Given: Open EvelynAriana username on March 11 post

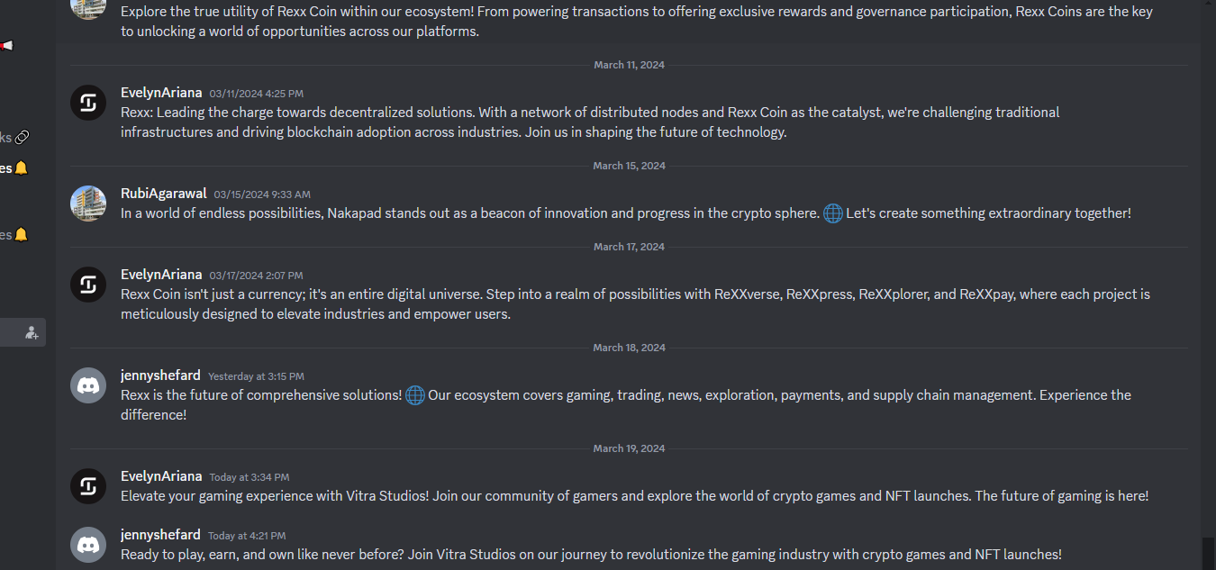Looking at the screenshot, I should [x=161, y=93].
